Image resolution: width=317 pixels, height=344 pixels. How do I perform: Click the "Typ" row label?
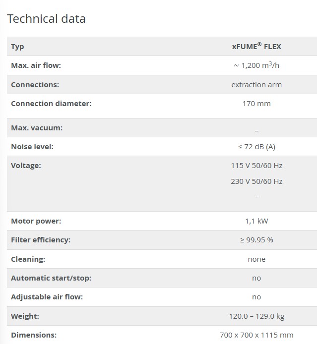pyautogui.click(x=18, y=47)
